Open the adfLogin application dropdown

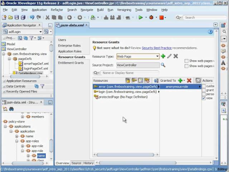pyautogui.click(x=40, y=32)
